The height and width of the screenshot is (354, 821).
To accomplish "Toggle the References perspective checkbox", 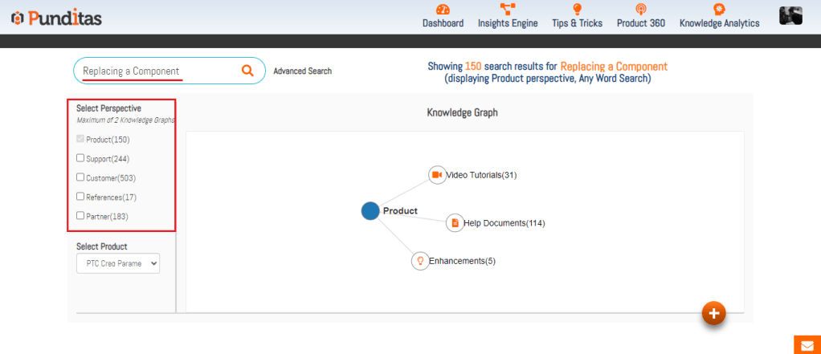I will pyautogui.click(x=80, y=197).
